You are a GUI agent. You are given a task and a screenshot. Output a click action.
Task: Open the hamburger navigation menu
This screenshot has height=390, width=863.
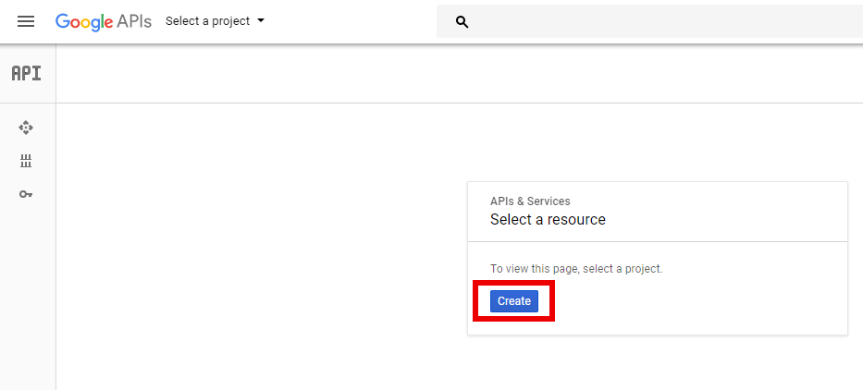(26, 21)
